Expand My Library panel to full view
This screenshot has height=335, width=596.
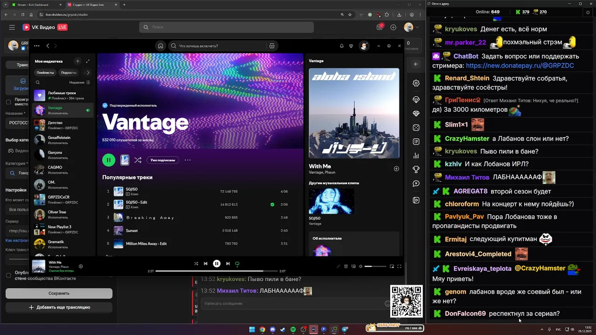pos(88,61)
